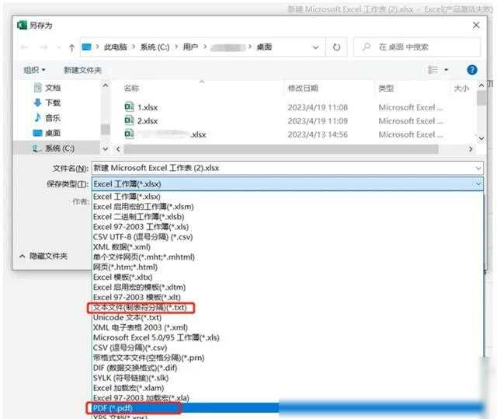This screenshot has height=419, width=497.
Task: Select 下载 in the navigation pane
Action: coord(53,103)
